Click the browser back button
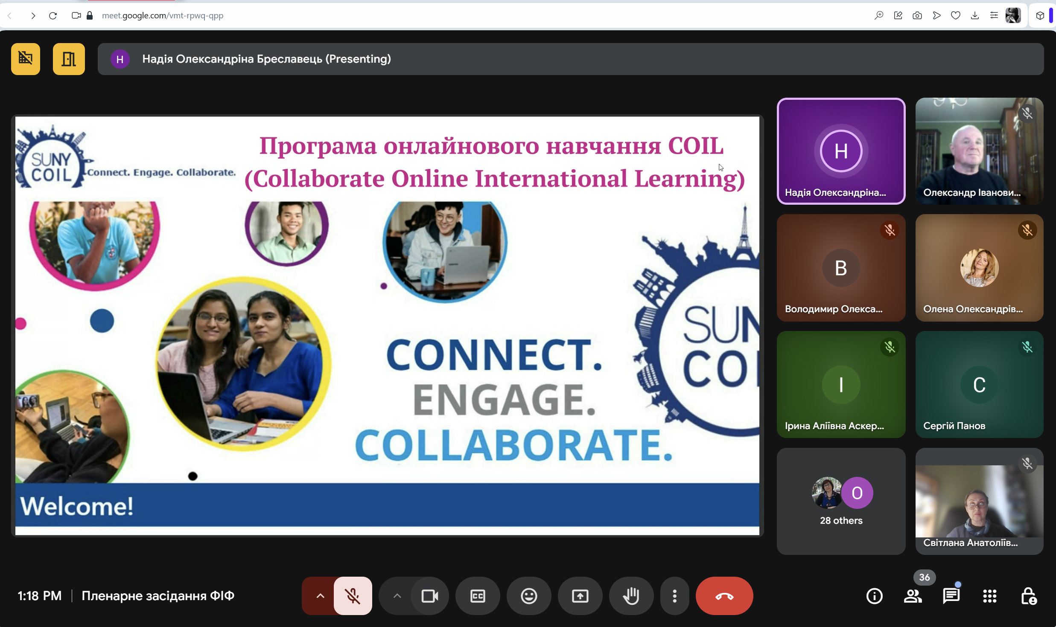 click(10, 16)
